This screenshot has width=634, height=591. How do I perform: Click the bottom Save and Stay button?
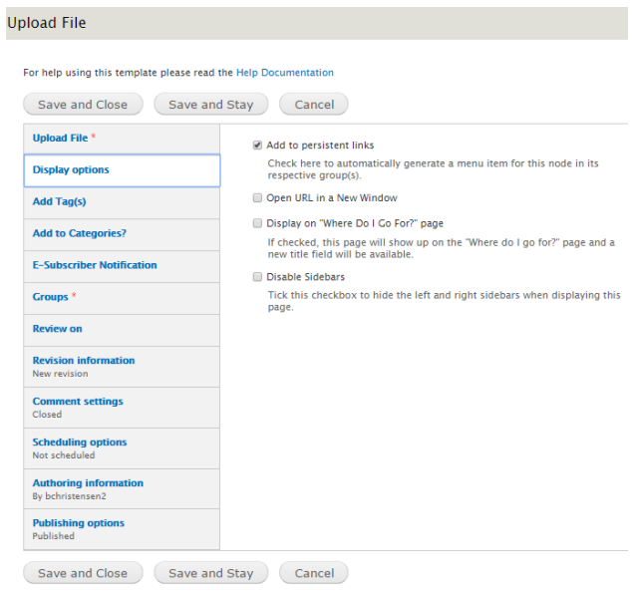coord(210,573)
